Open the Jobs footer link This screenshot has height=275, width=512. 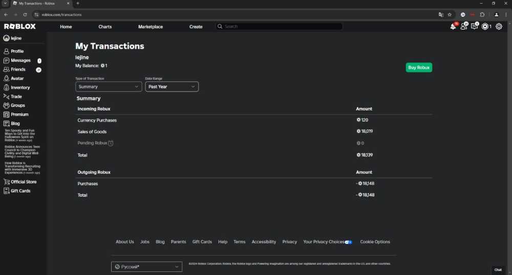(145, 242)
